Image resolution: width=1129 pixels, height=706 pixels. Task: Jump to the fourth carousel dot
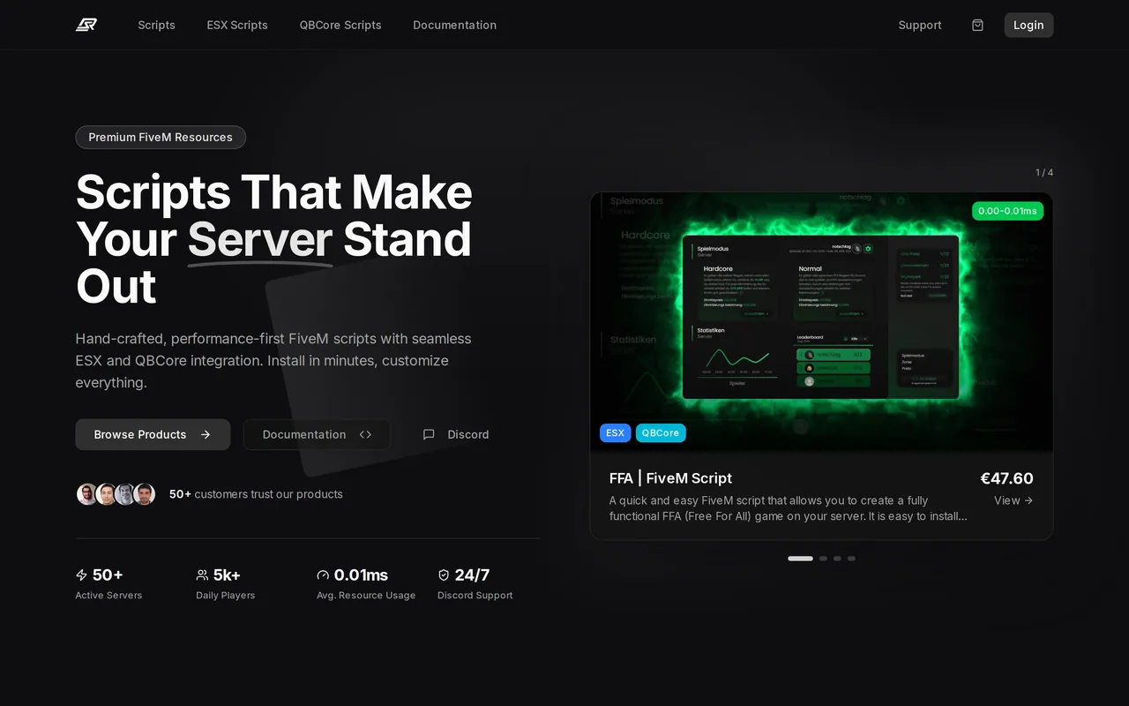coord(851,559)
